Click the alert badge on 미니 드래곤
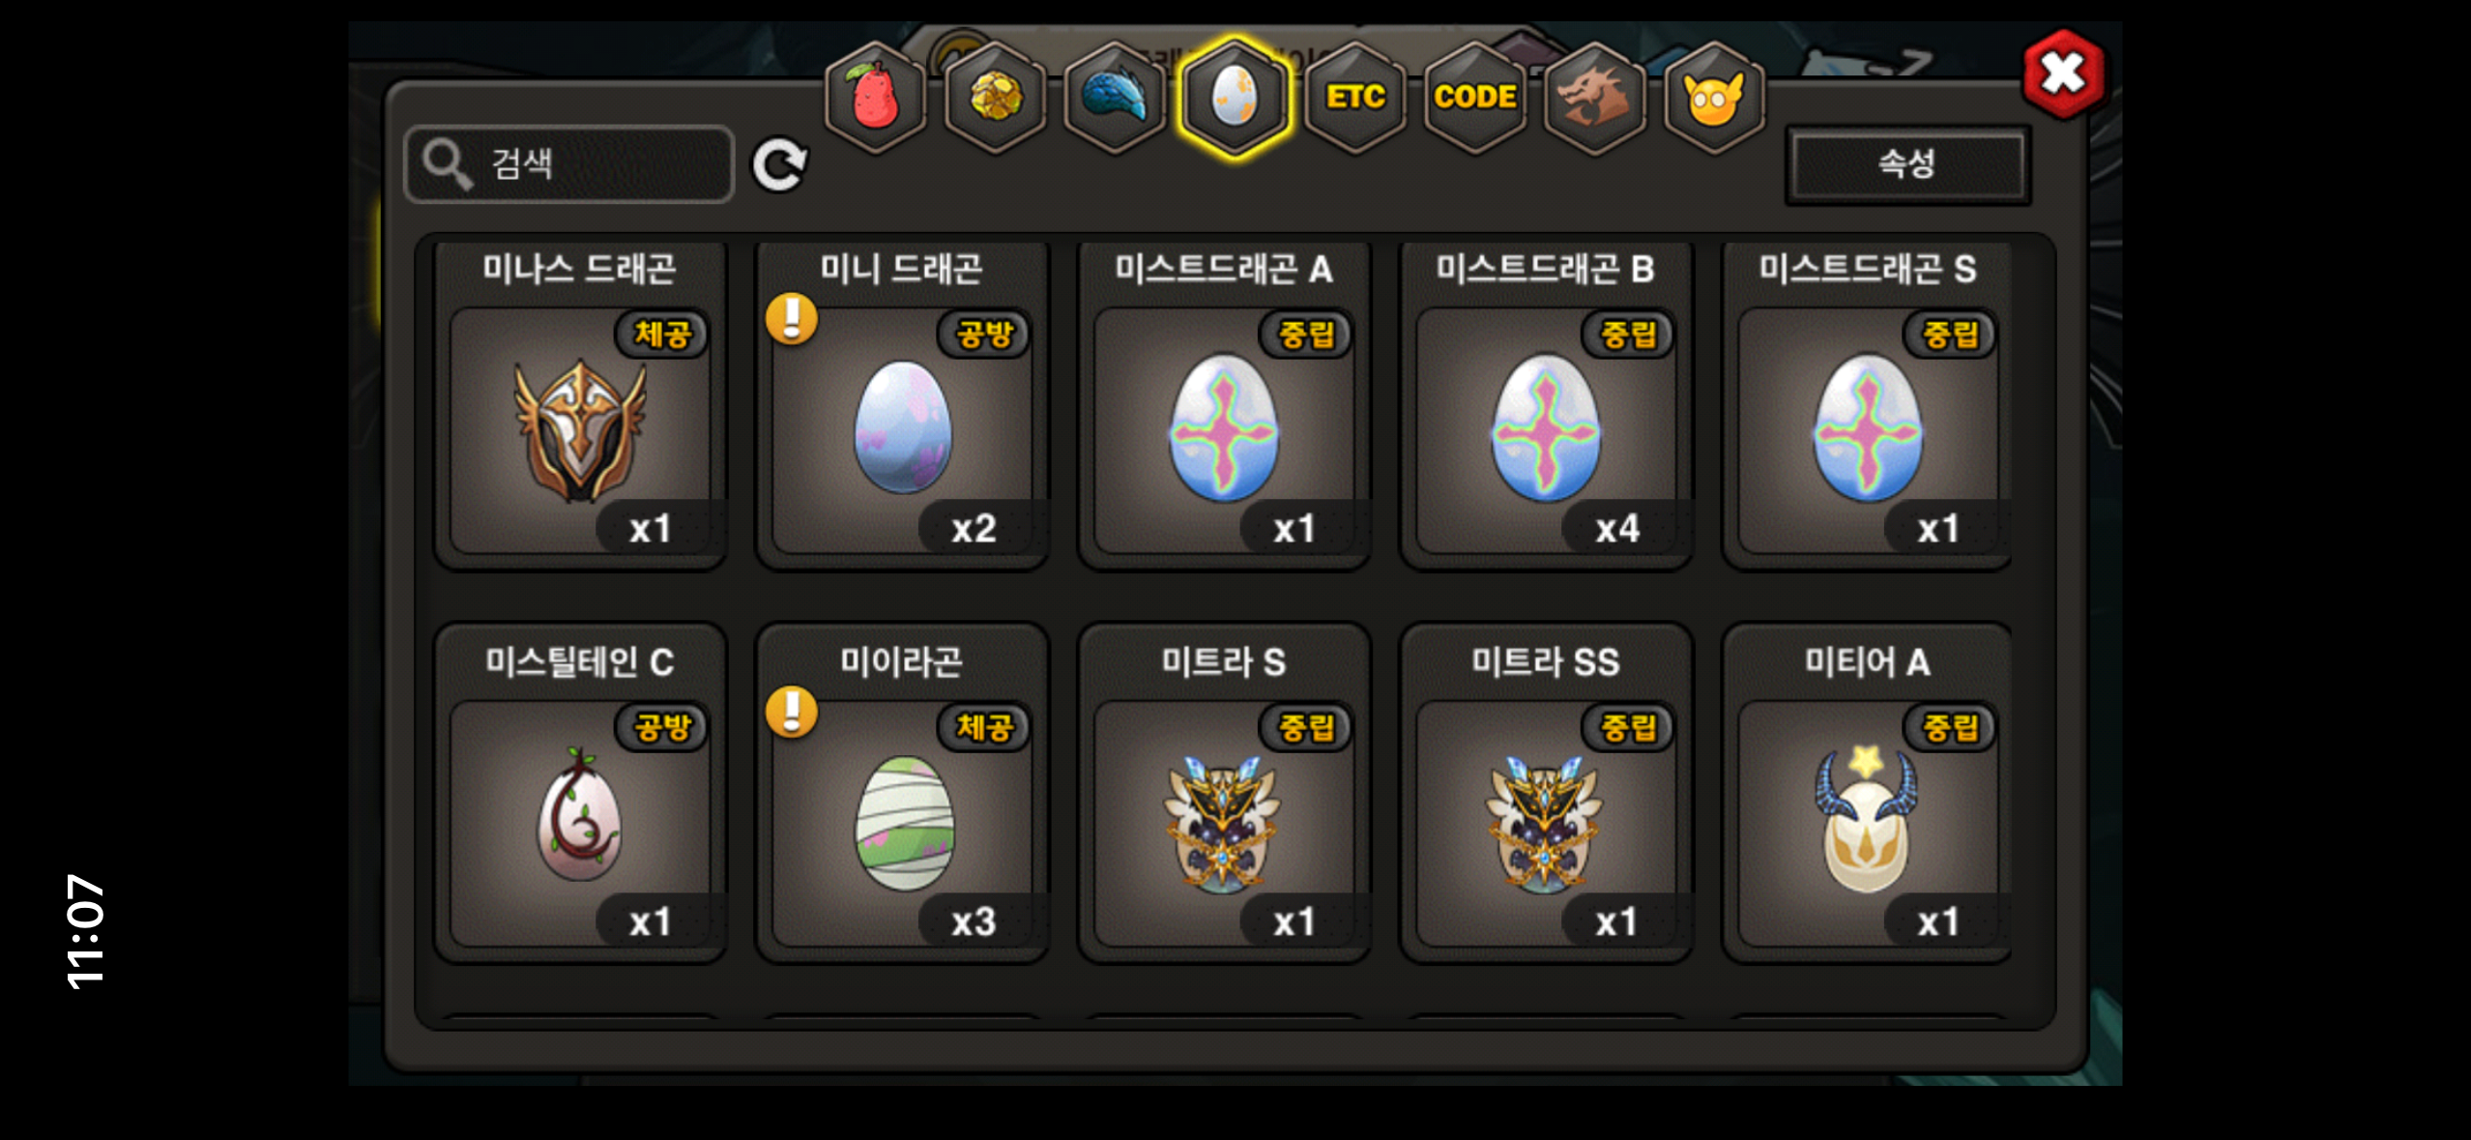This screenshot has width=2471, height=1140. coord(792,319)
